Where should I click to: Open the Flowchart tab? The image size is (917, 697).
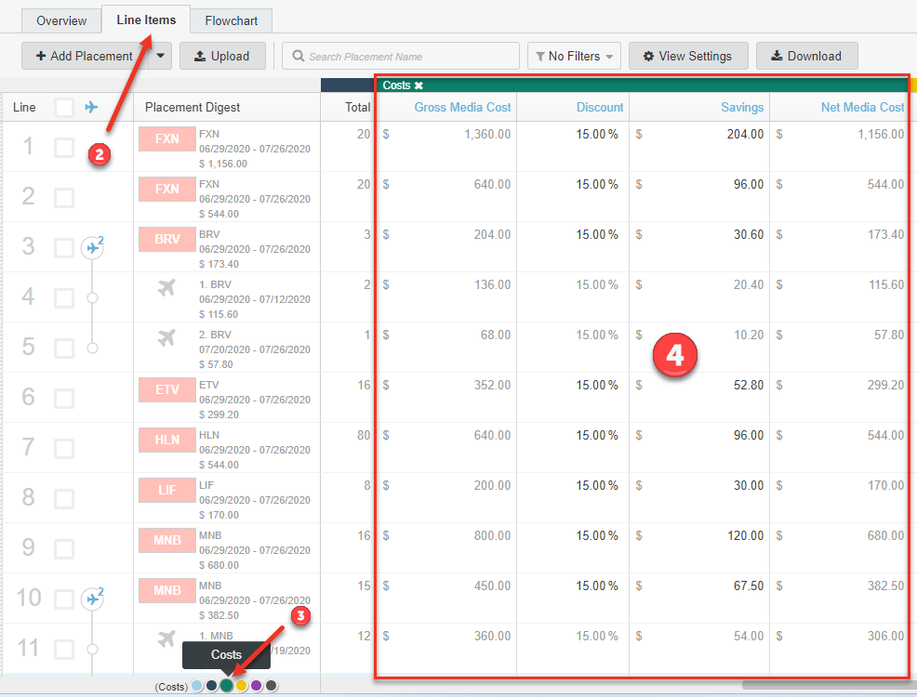[x=232, y=20]
